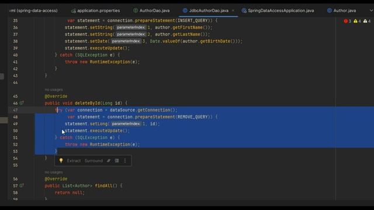The width and height of the screenshot is (374, 210).
Task: Click the AuthorDao.java interface icon
Action: [136, 10]
